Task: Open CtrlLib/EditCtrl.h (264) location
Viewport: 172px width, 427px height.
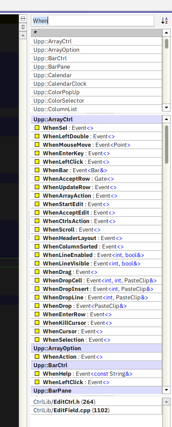Action: point(96,402)
